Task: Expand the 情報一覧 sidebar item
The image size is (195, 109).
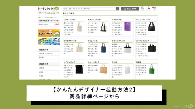Action: pyautogui.click(x=49, y=53)
